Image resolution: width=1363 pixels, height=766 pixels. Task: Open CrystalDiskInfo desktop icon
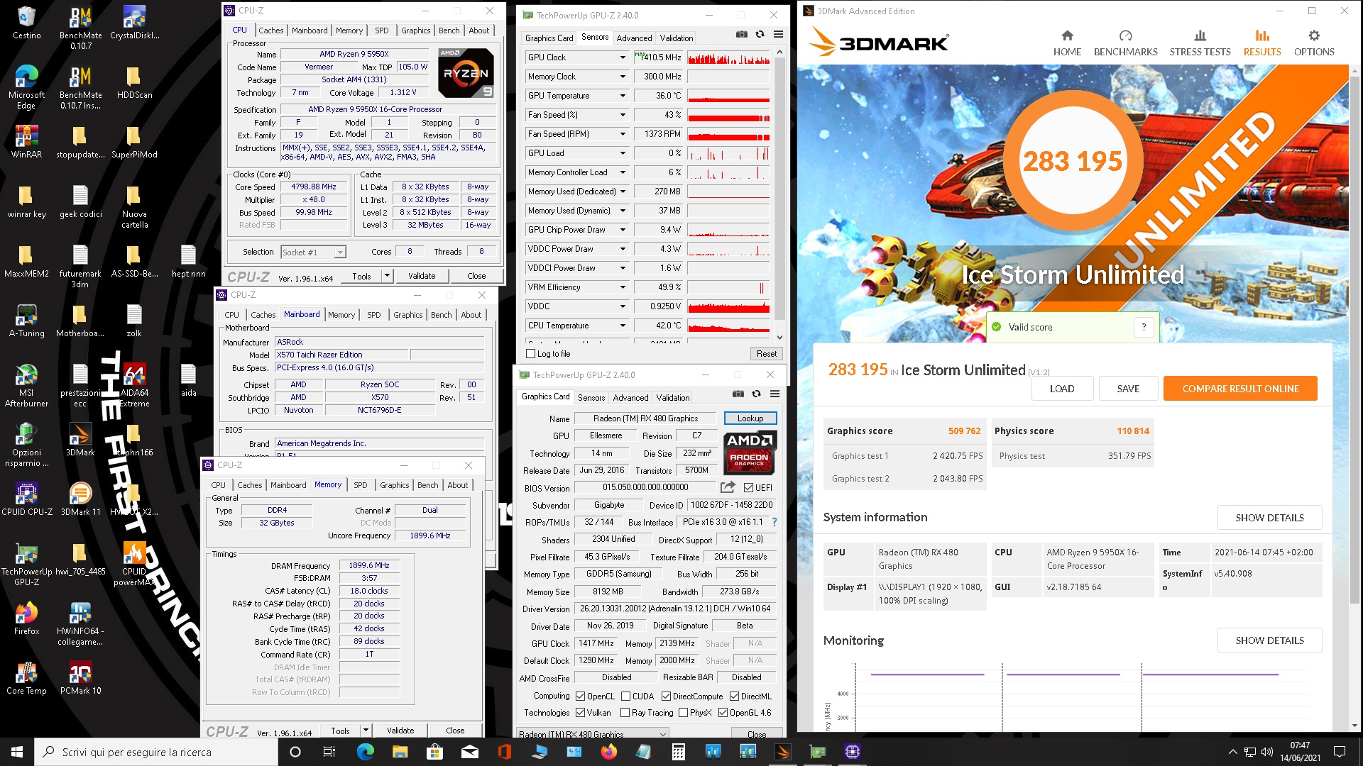(x=134, y=23)
